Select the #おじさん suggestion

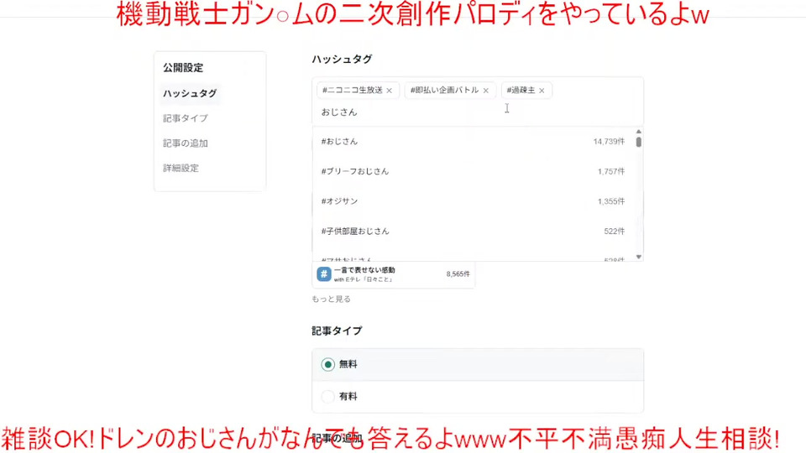coord(473,141)
